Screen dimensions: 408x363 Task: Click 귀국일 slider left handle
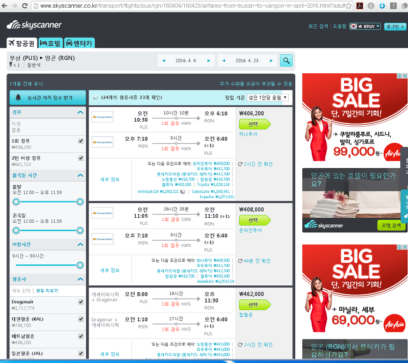tap(16, 231)
